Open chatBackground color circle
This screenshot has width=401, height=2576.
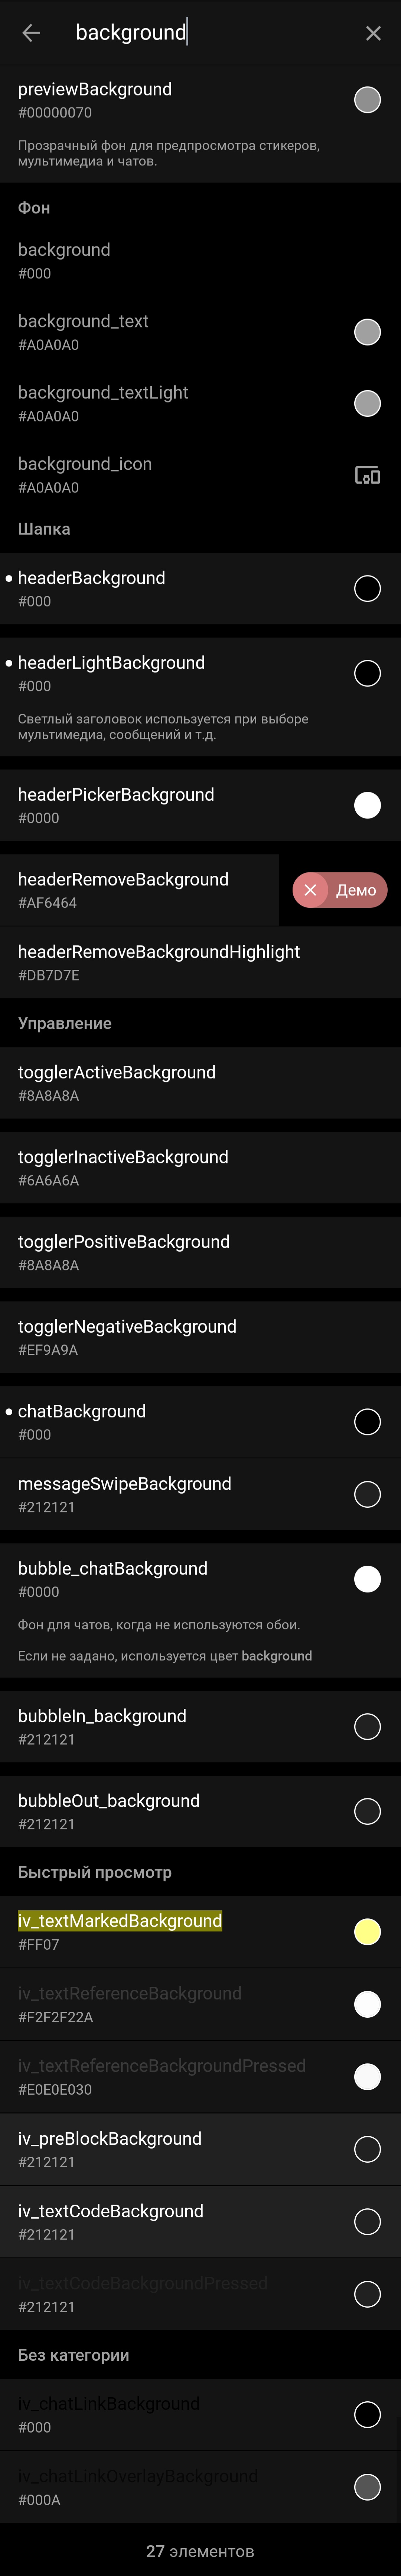(367, 1422)
